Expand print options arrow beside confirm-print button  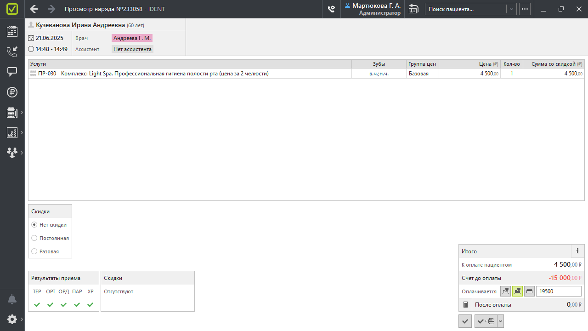(x=501, y=321)
